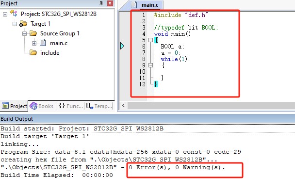Collapse Source Group 1 tree node

pyautogui.click(x=24, y=33)
